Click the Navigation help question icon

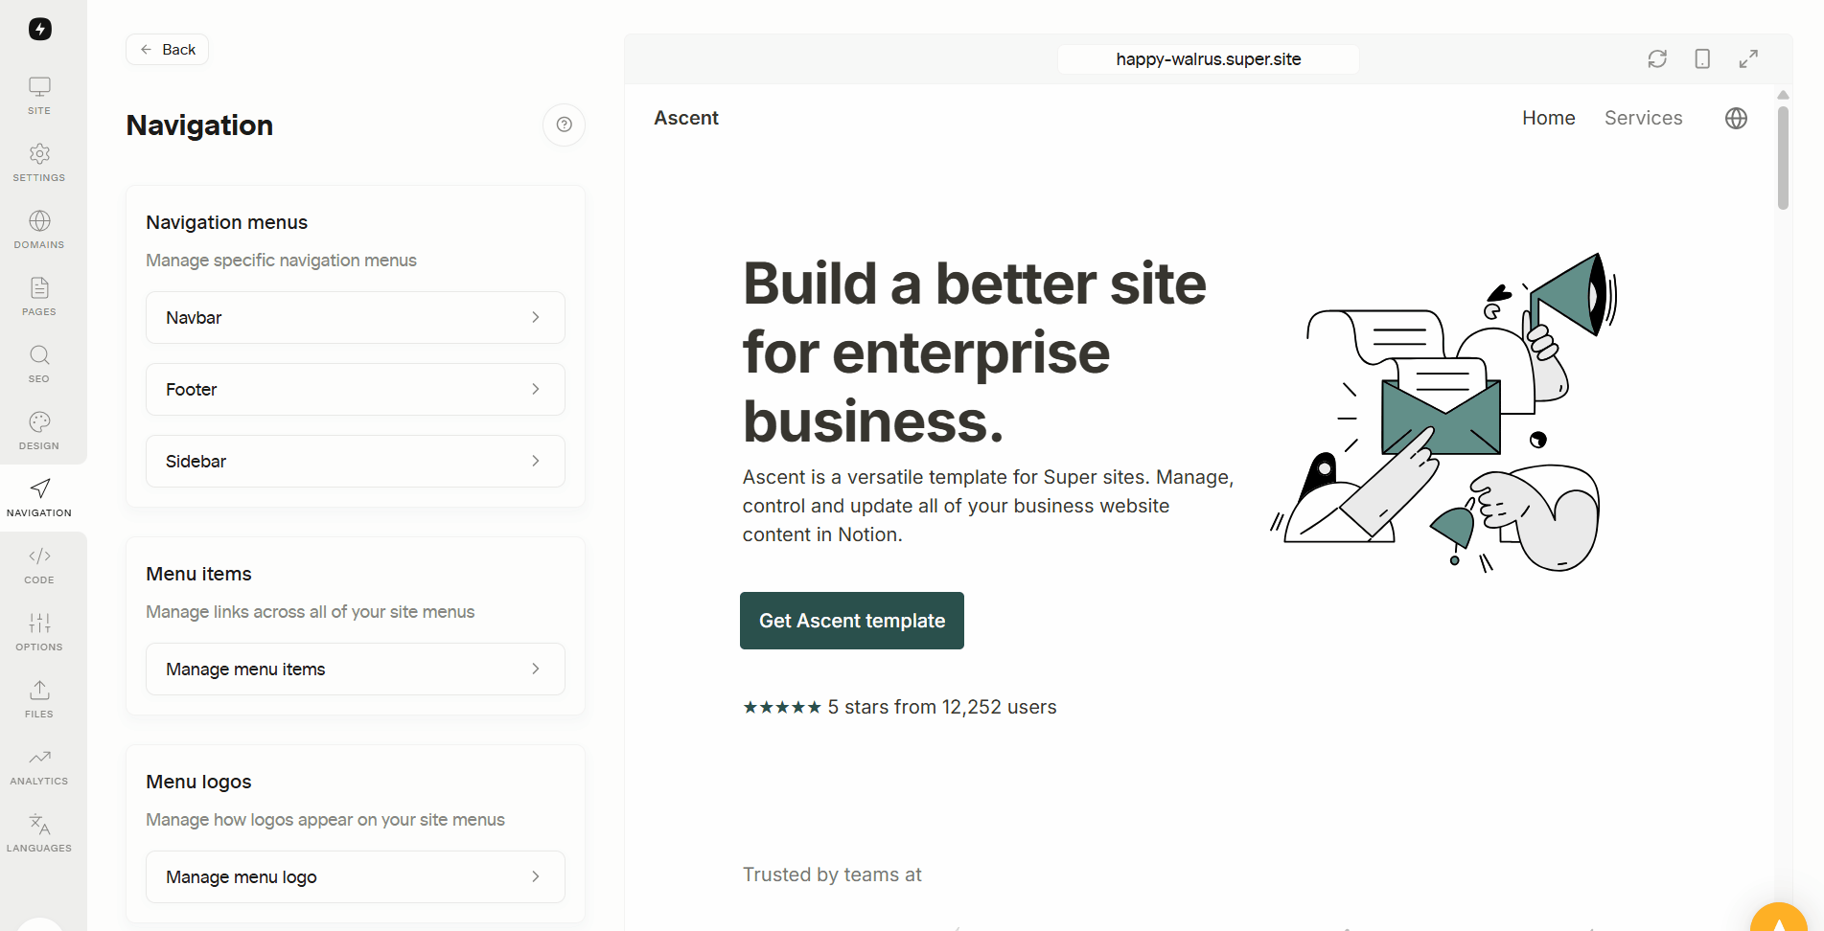565,125
